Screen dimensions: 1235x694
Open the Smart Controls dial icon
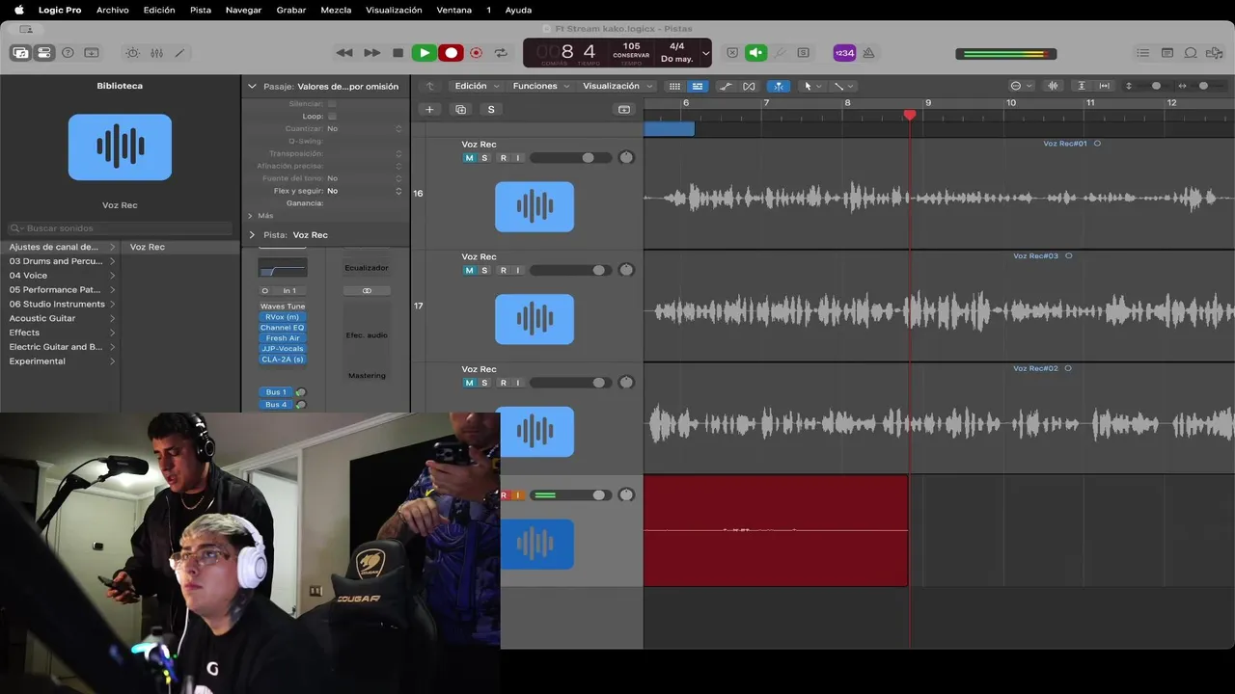point(133,53)
